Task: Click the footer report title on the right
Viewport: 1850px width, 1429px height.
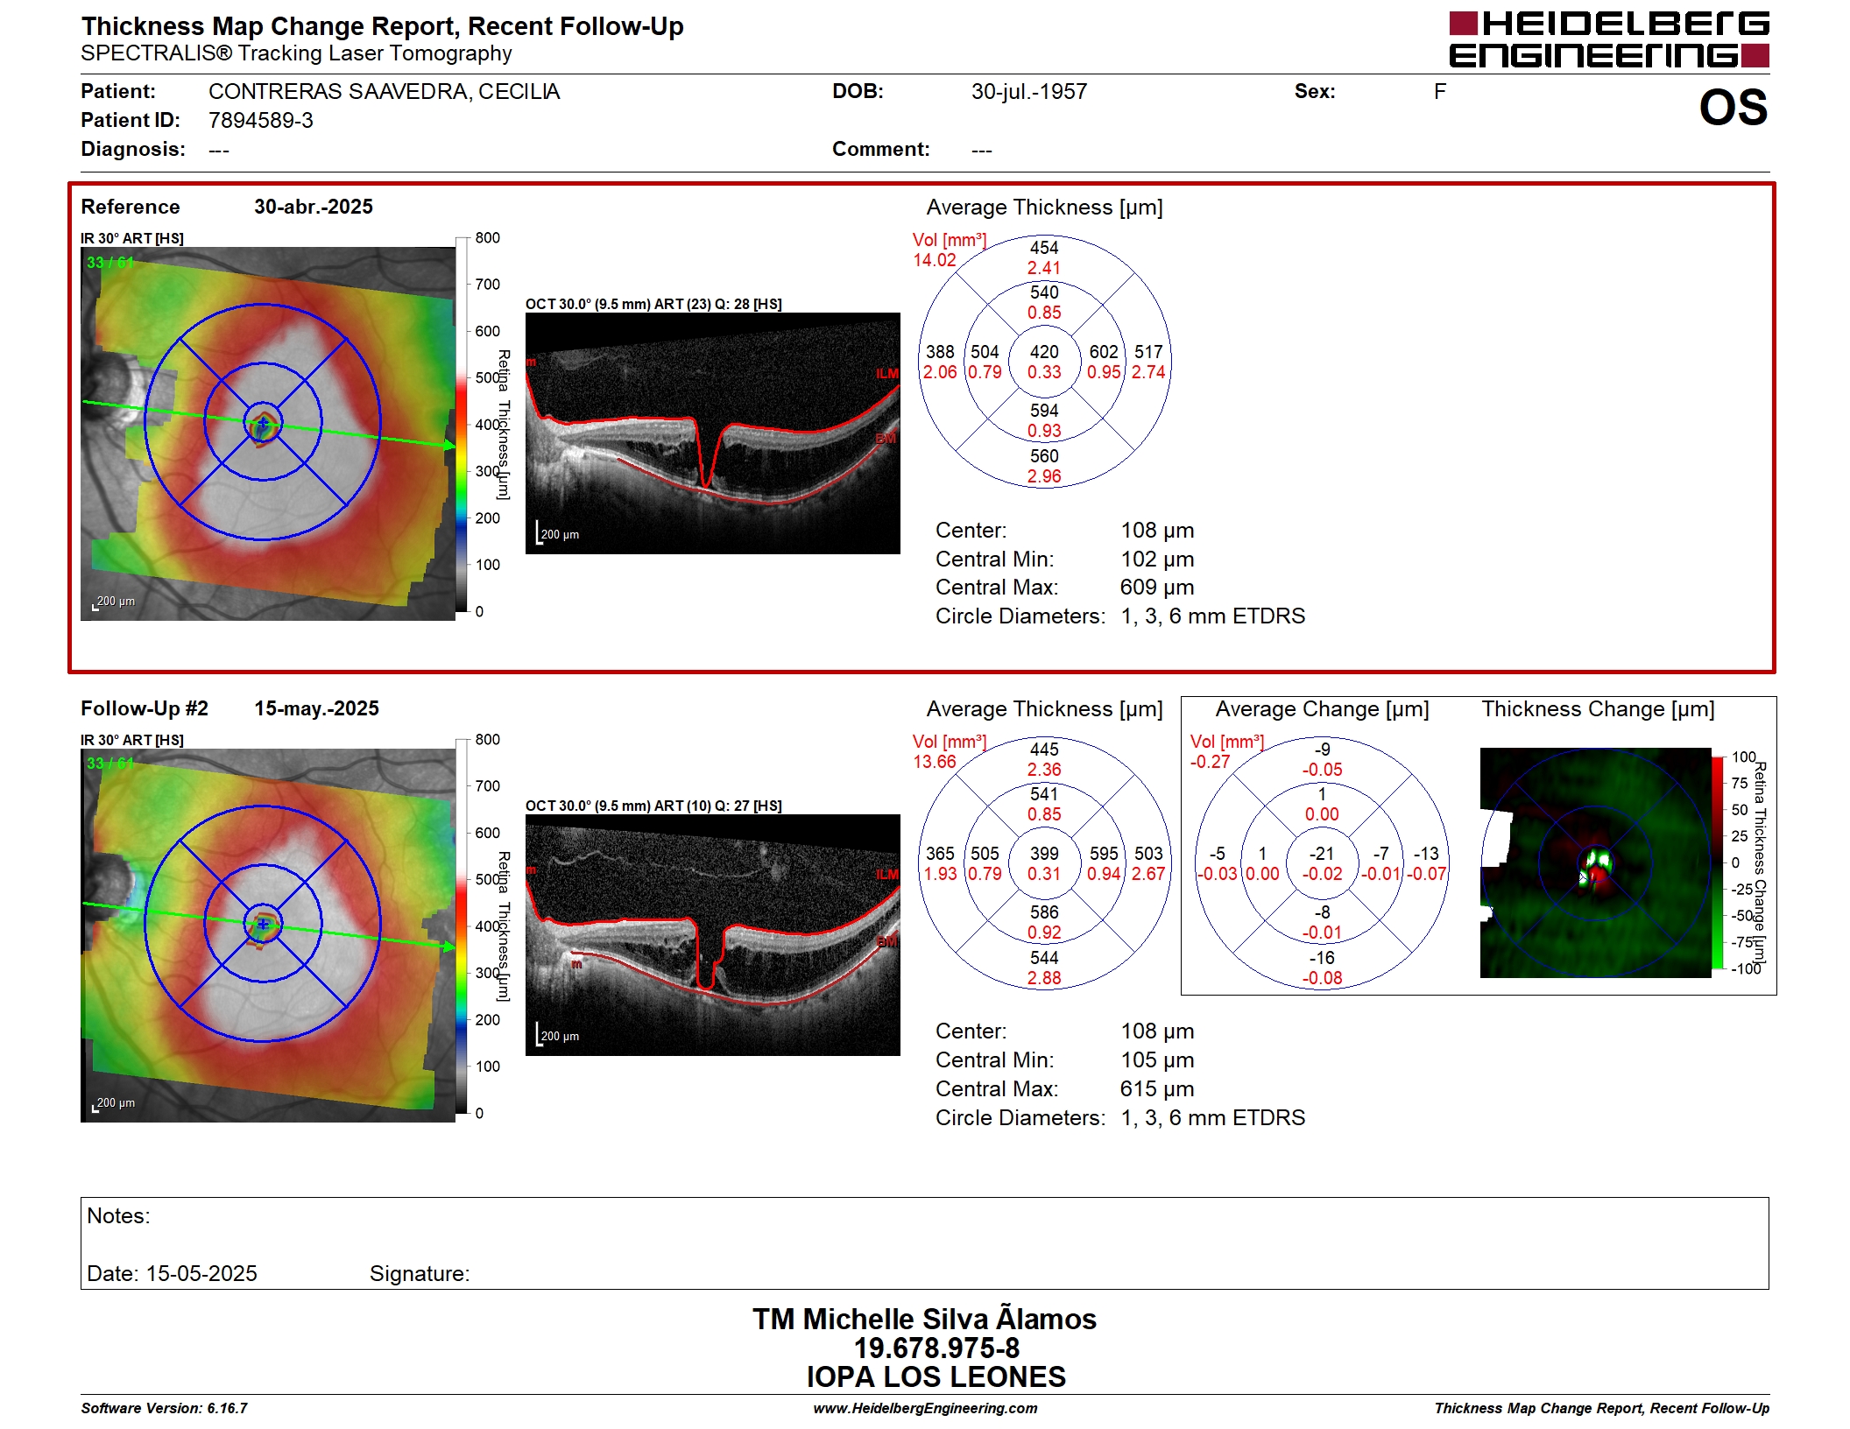Action: tap(1601, 1408)
